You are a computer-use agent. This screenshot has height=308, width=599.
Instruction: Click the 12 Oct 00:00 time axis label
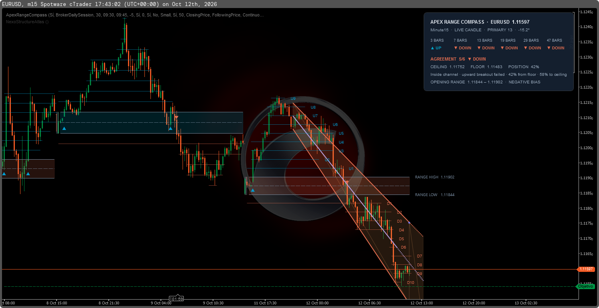tap(317, 303)
